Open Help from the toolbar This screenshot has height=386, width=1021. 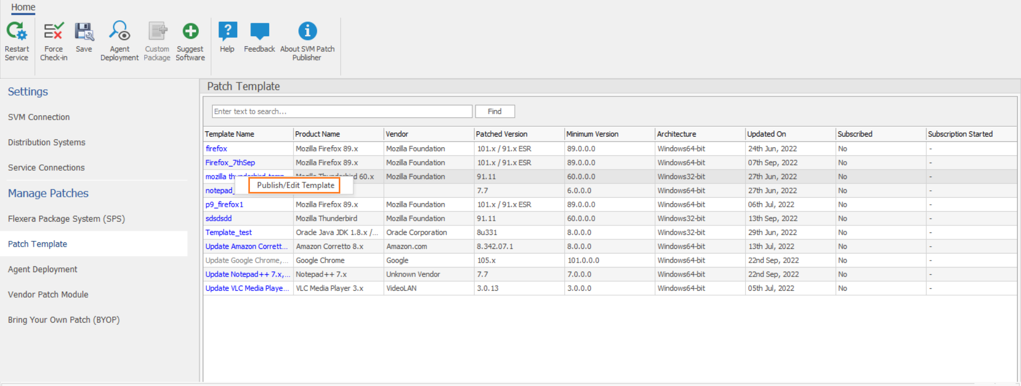click(x=228, y=32)
